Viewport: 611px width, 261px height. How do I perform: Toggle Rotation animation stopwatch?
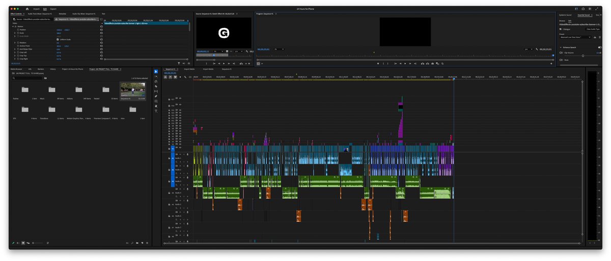coord(18,43)
